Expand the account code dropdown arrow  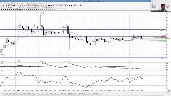tap(65, 5)
